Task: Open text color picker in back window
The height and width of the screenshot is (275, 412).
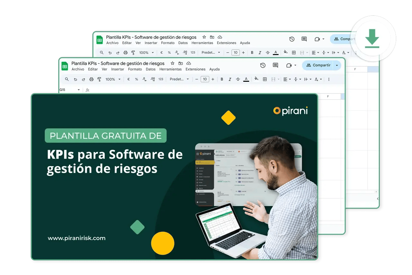Action: 276,52
